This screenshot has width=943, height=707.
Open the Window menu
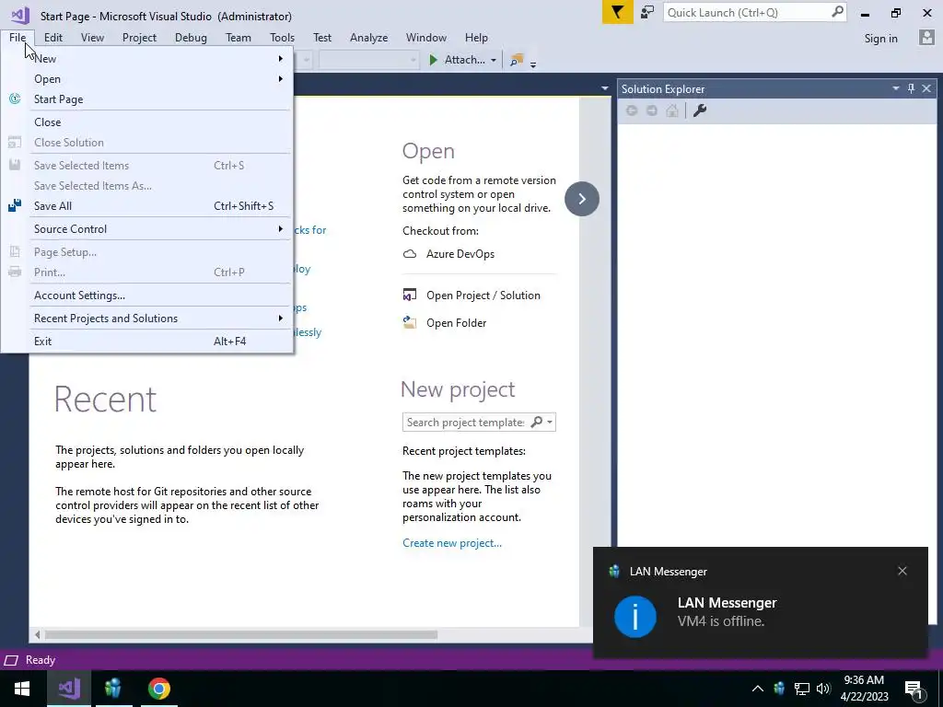point(425,37)
